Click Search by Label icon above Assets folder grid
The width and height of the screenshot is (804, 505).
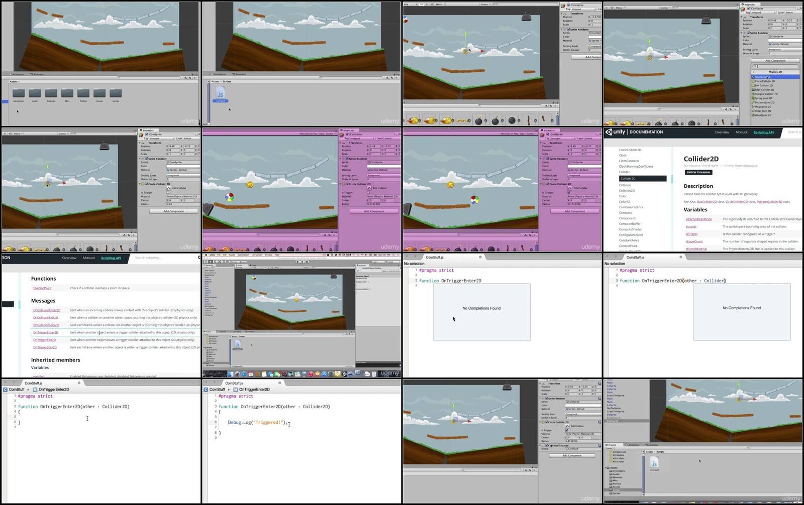(190, 78)
